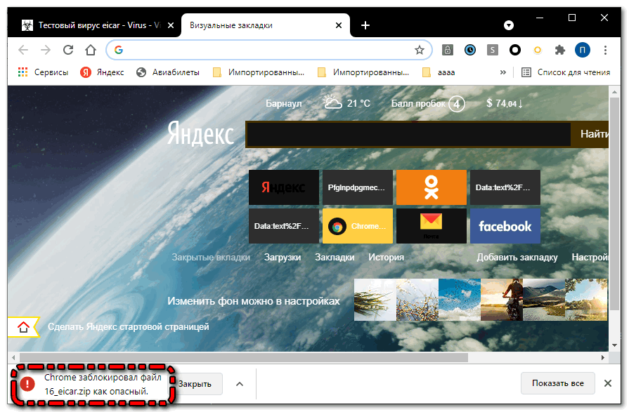Click Закрыть in download bar
Viewport: 629px width, 412px height.
pyautogui.click(x=195, y=384)
